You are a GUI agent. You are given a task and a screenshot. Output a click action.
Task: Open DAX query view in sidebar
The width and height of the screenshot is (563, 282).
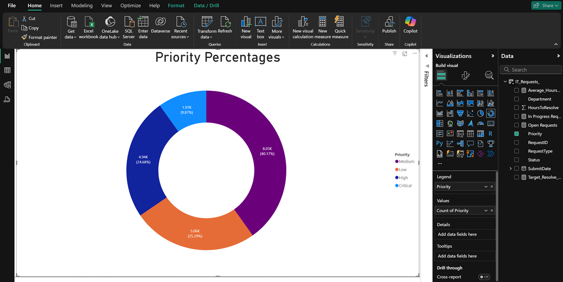point(7,99)
